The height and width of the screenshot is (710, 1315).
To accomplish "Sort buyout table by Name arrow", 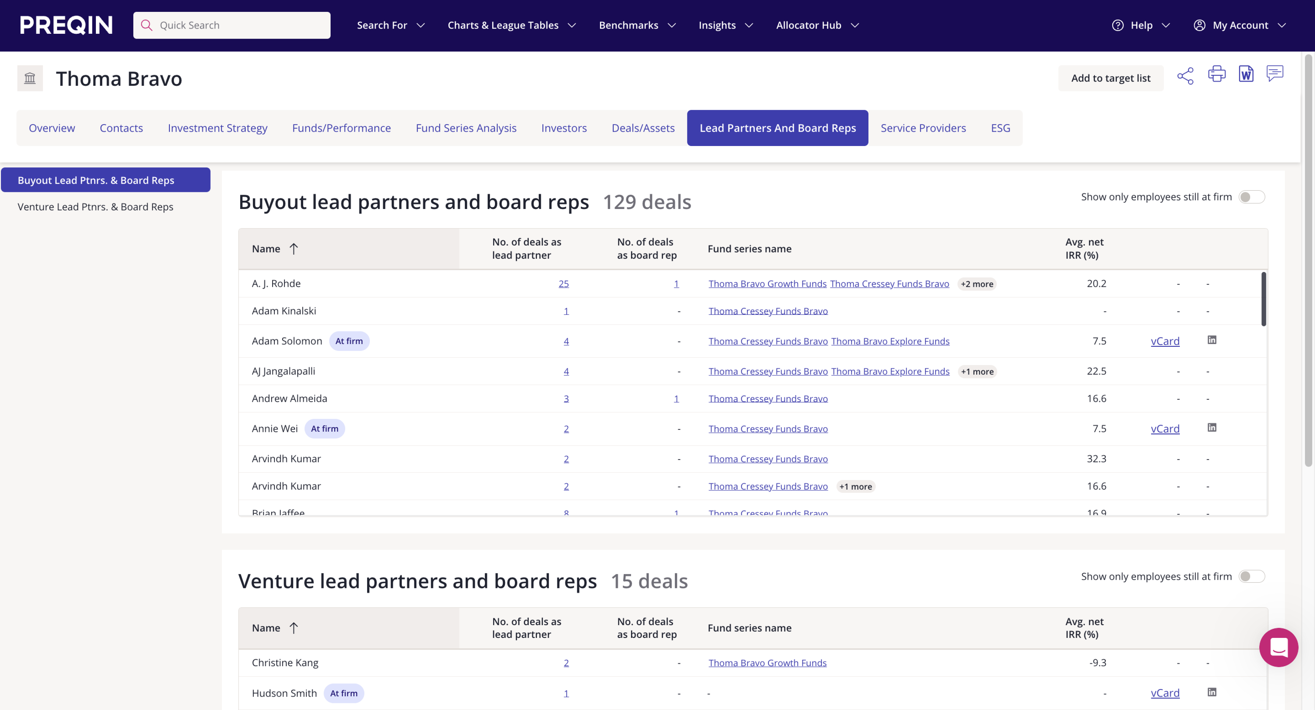I will (293, 249).
